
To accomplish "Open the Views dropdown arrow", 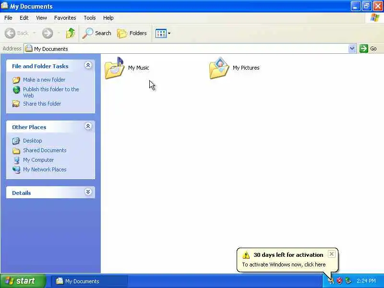I will [169, 33].
